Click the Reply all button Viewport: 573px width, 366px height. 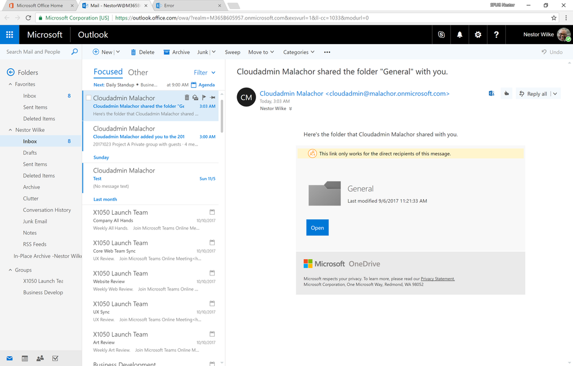point(533,94)
